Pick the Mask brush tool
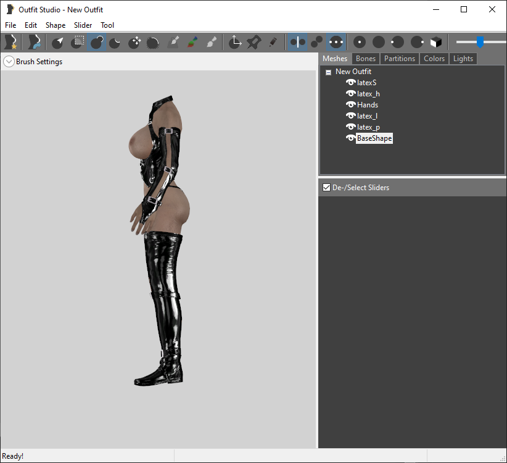507x463 pixels. pos(77,42)
